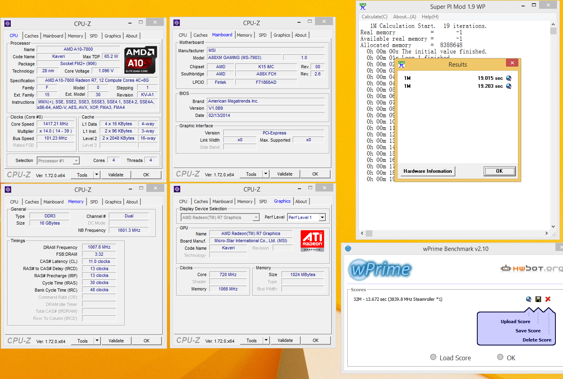Expand the Tools arrow in the Memory window
Screen dimensions: 563x379
[x=97, y=341]
